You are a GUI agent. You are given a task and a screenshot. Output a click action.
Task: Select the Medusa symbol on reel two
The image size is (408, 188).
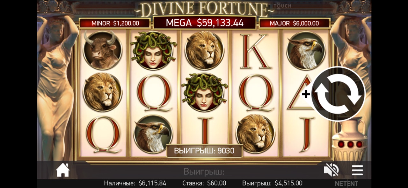pyautogui.click(x=153, y=50)
